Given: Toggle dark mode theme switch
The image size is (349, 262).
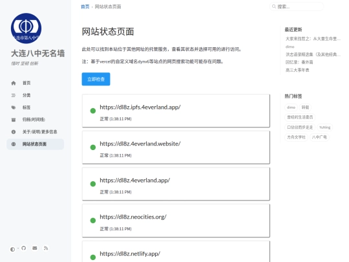Looking at the screenshot, I should tap(12, 249).
